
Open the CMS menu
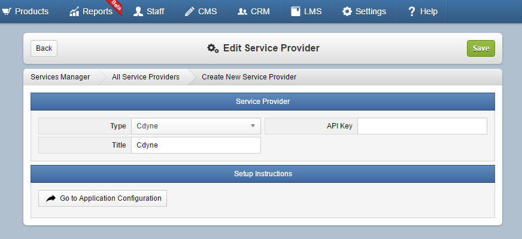point(201,11)
